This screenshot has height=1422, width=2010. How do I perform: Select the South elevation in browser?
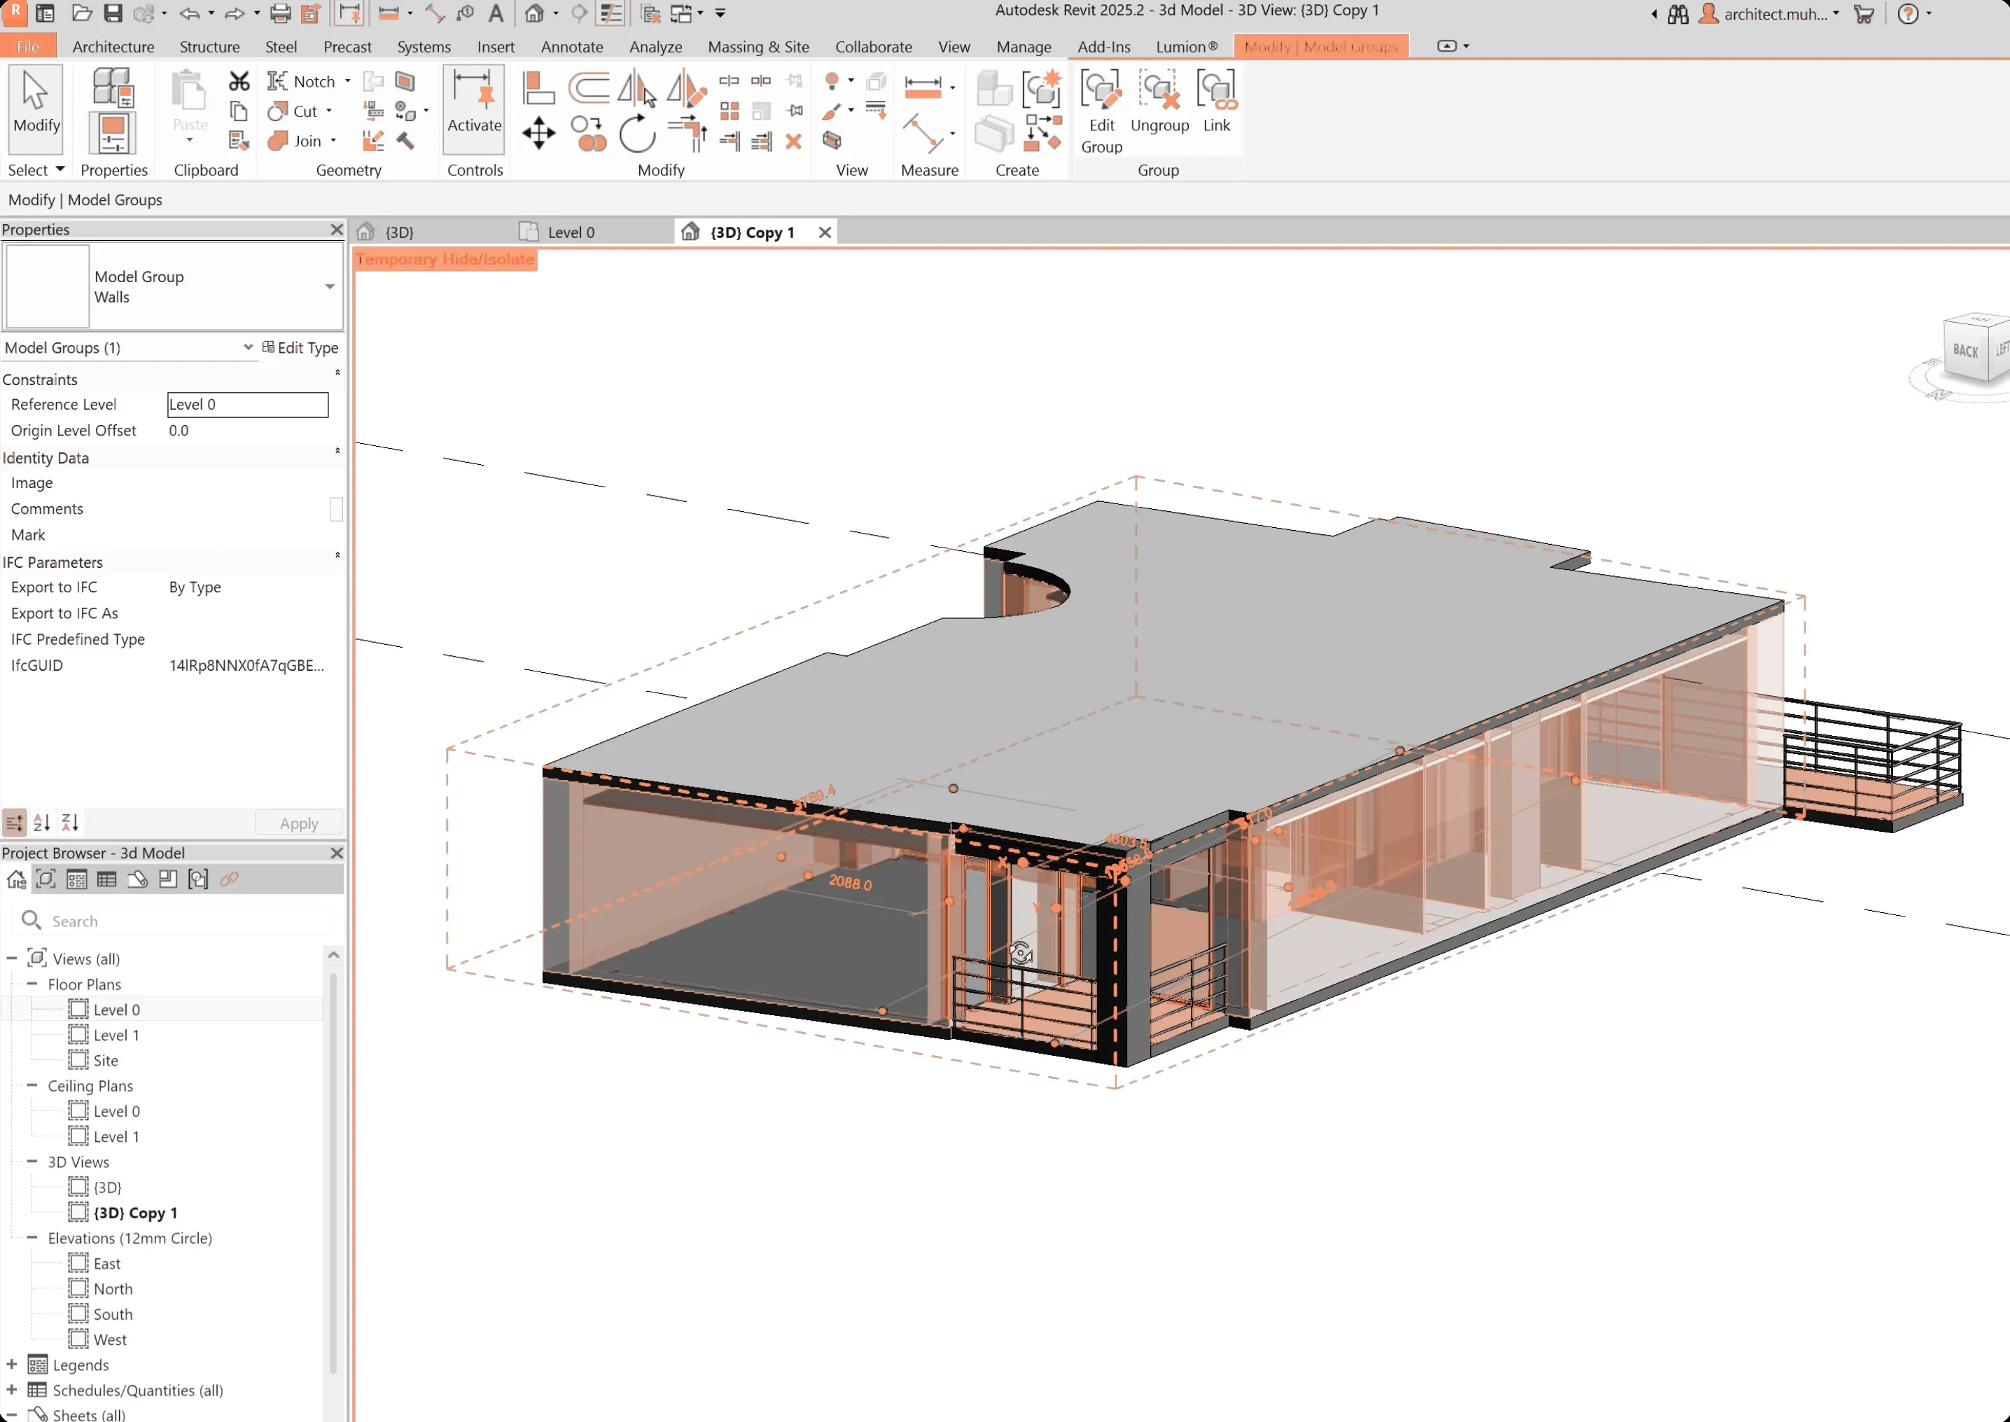[x=113, y=1314]
